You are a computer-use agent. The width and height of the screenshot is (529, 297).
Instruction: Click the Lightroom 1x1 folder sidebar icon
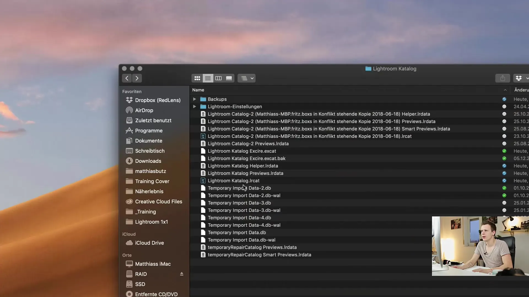pyautogui.click(x=129, y=222)
